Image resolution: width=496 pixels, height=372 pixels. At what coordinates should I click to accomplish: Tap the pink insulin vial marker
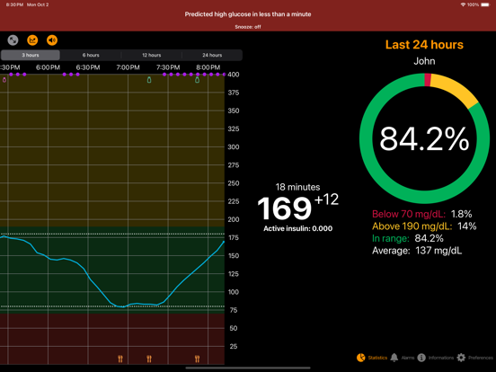(x=4, y=80)
